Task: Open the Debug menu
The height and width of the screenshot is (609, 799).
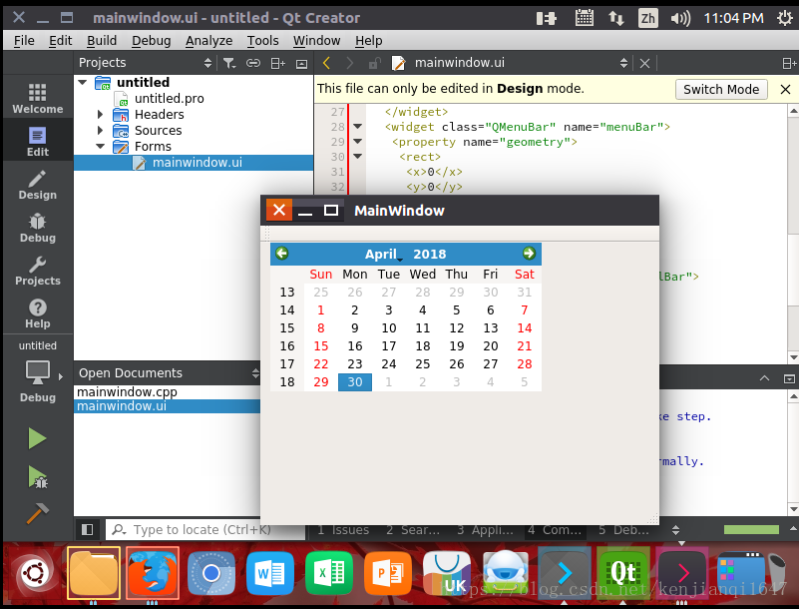Action: coord(151,40)
